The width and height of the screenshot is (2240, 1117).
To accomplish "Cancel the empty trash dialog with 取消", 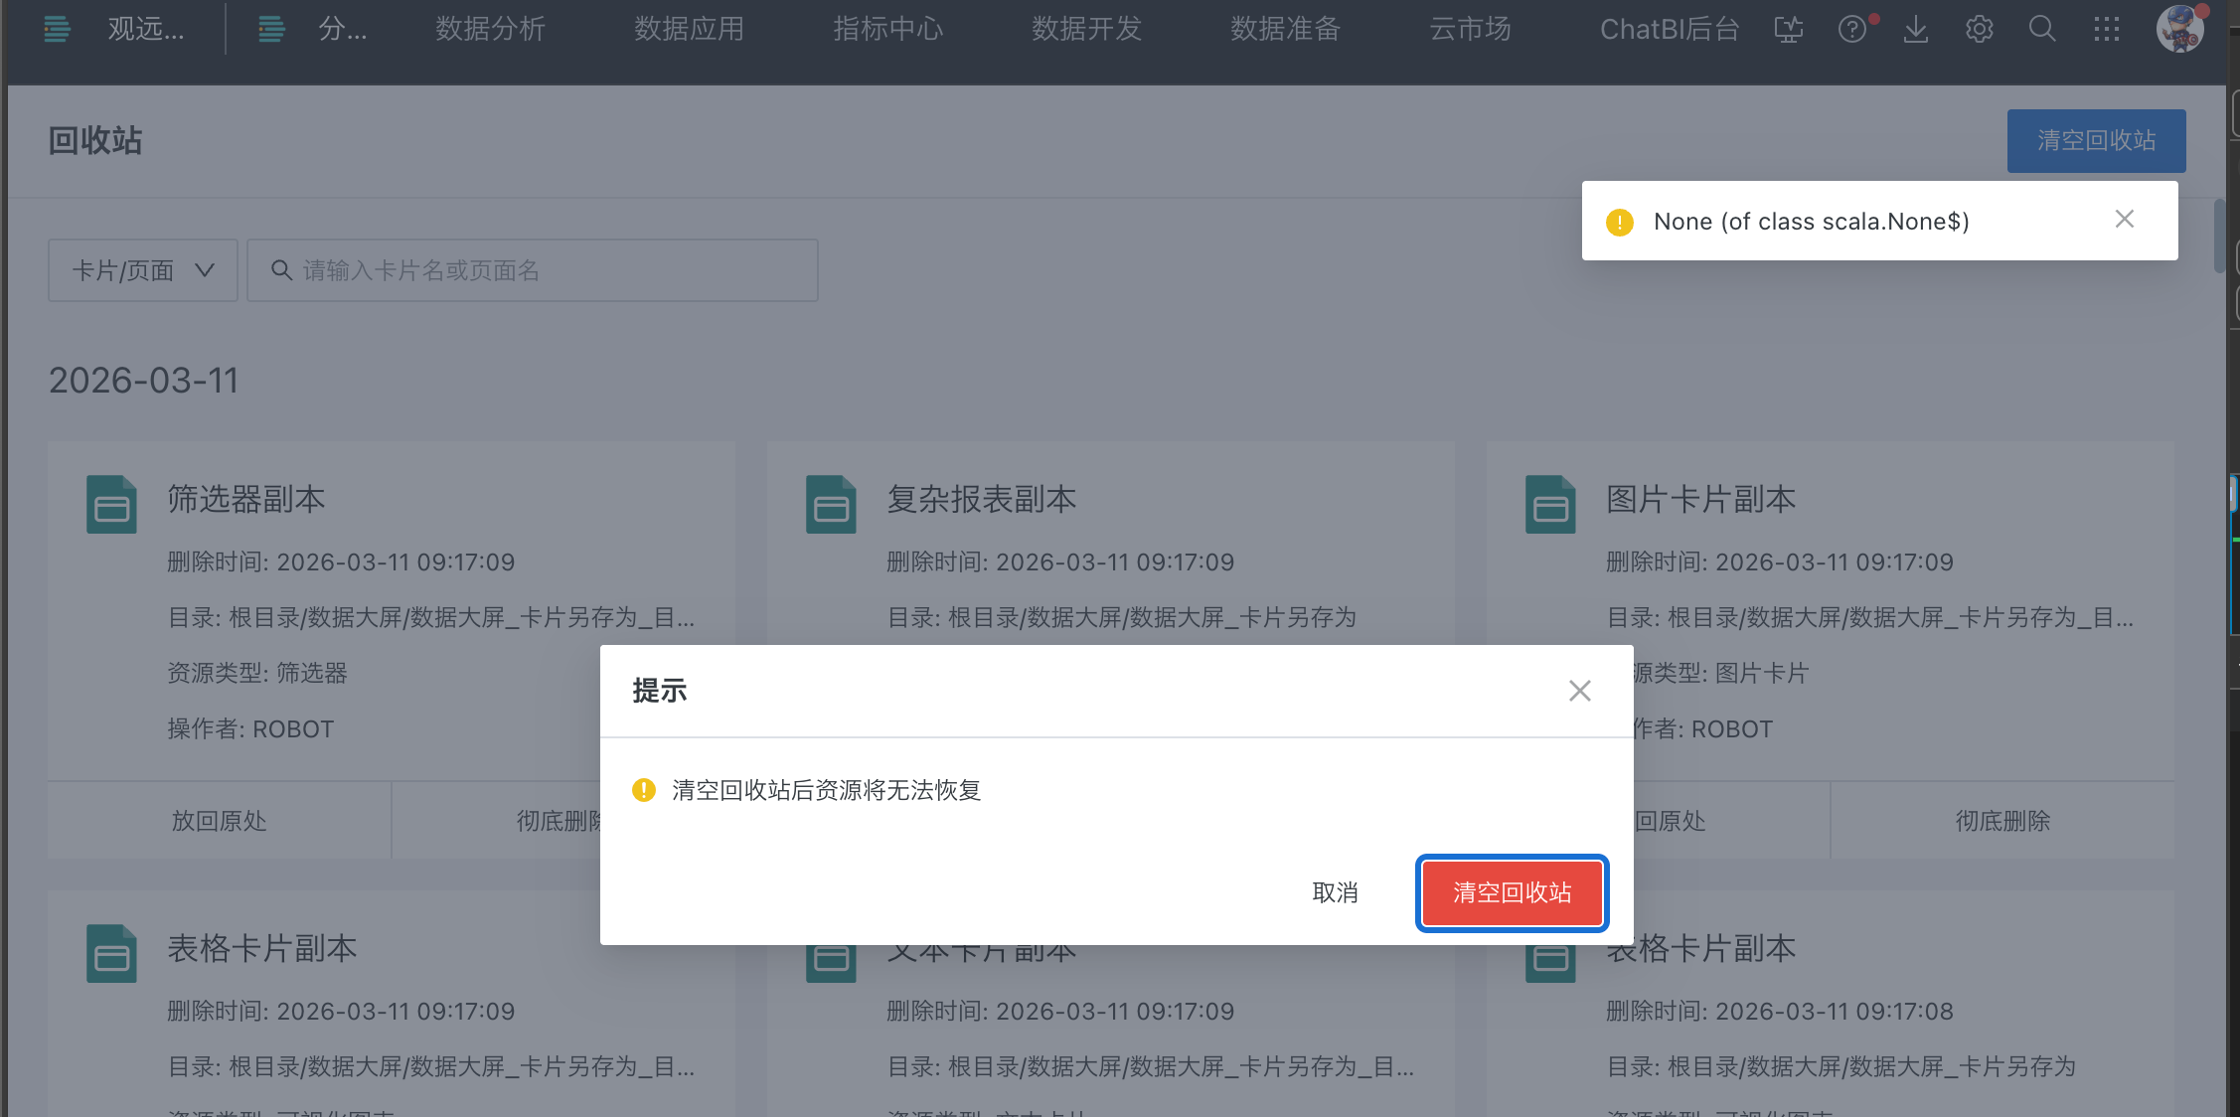I will (1336, 892).
